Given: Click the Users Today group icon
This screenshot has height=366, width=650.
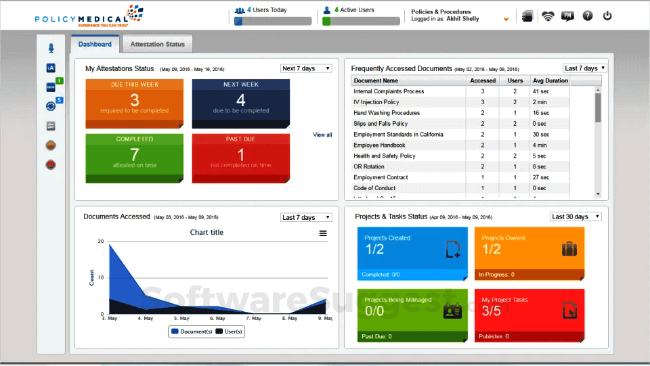Looking at the screenshot, I should pos(240,10).
